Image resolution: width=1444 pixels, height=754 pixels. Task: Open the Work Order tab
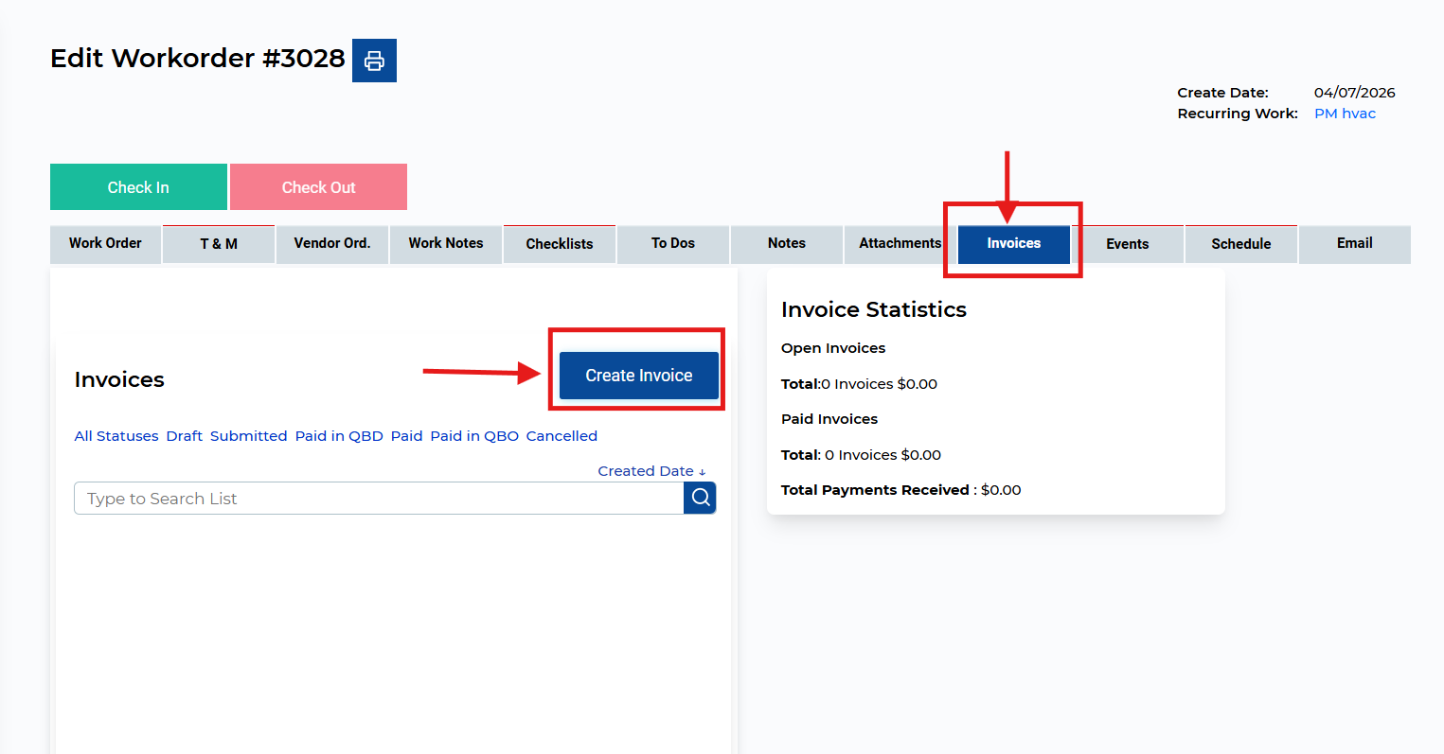(x=105, y=244)
